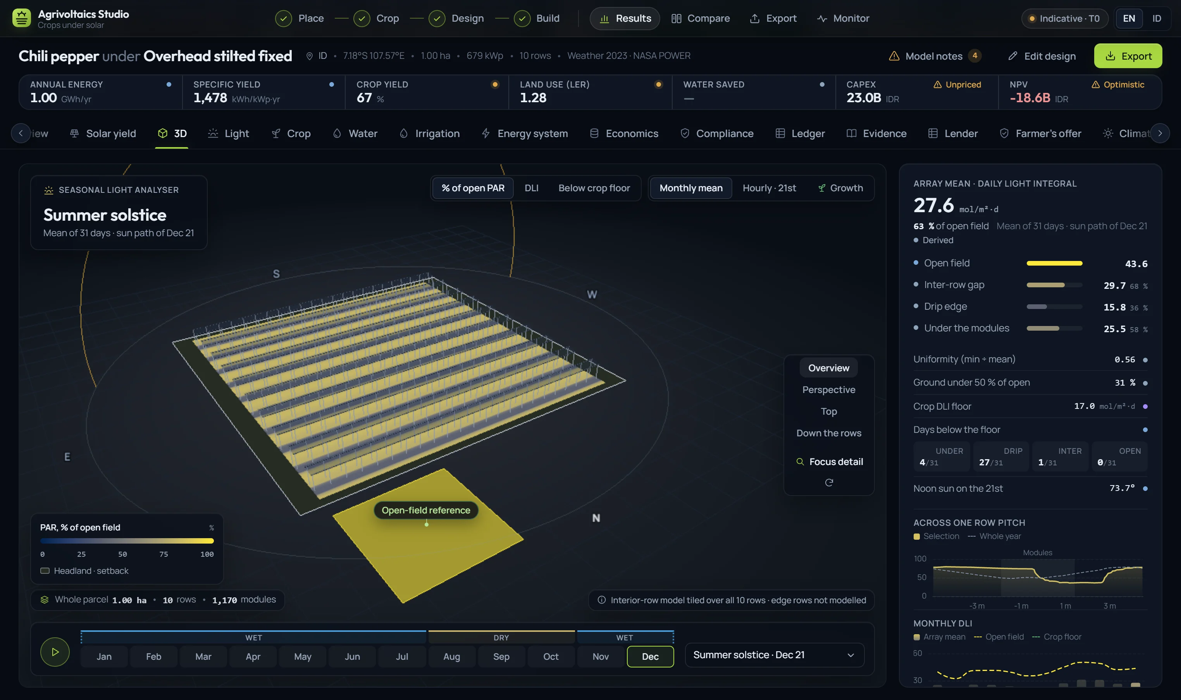Click the Model notes warning icon
1181x700 pixels.
[894, 56]
